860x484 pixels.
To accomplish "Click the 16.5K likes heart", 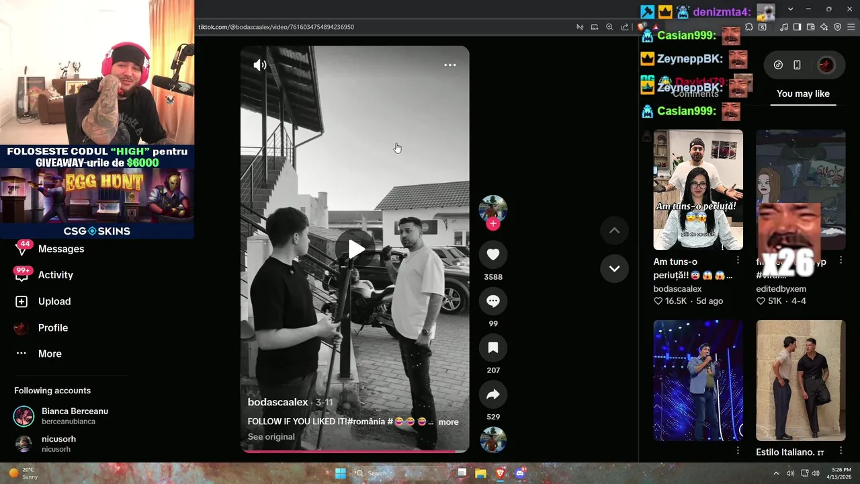I will coord(658,301).
